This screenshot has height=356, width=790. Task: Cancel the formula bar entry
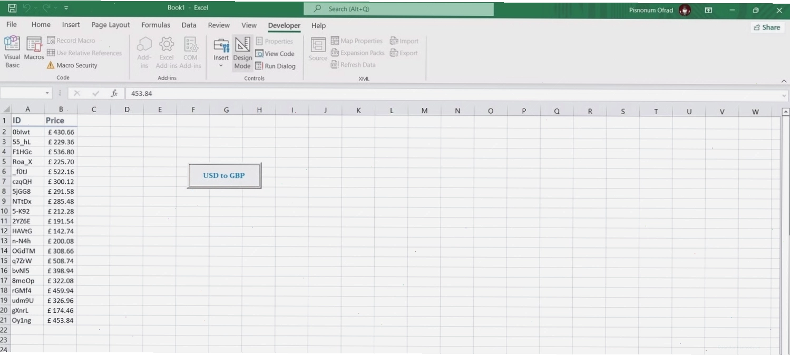(77, 93)
